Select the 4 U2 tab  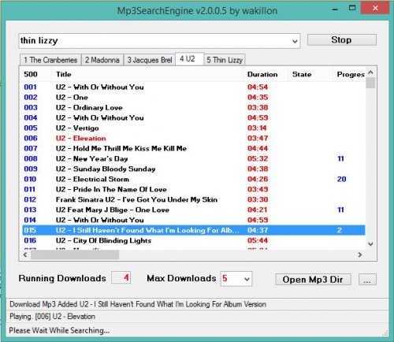tap(189, 59)
